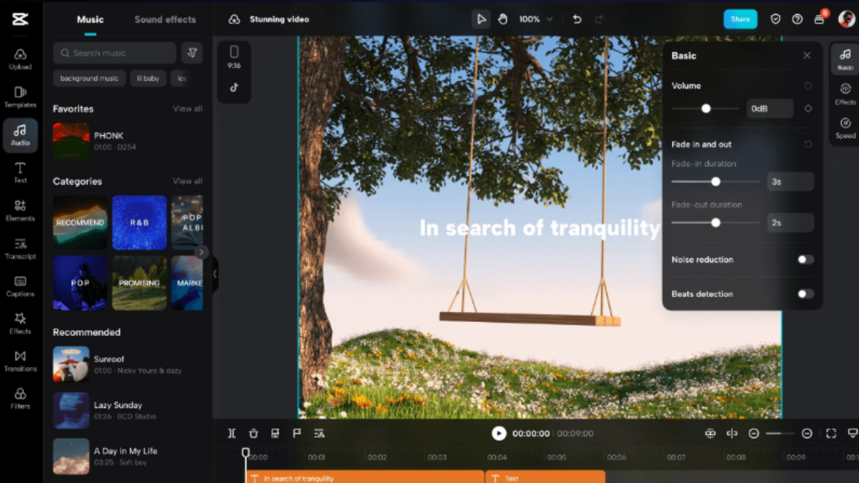Click the Delete icon in the timeline toolbar

pyautogui.click(x=253, y=433)
